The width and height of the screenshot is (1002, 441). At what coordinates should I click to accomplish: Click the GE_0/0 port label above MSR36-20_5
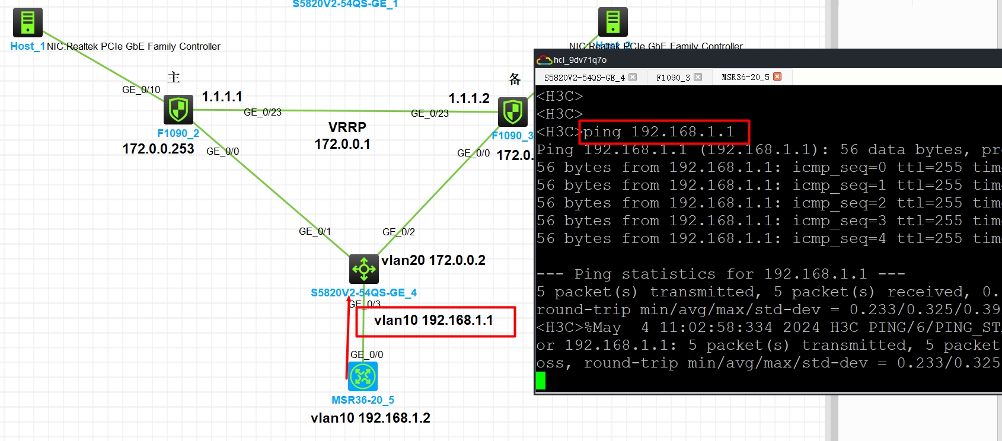367,354
